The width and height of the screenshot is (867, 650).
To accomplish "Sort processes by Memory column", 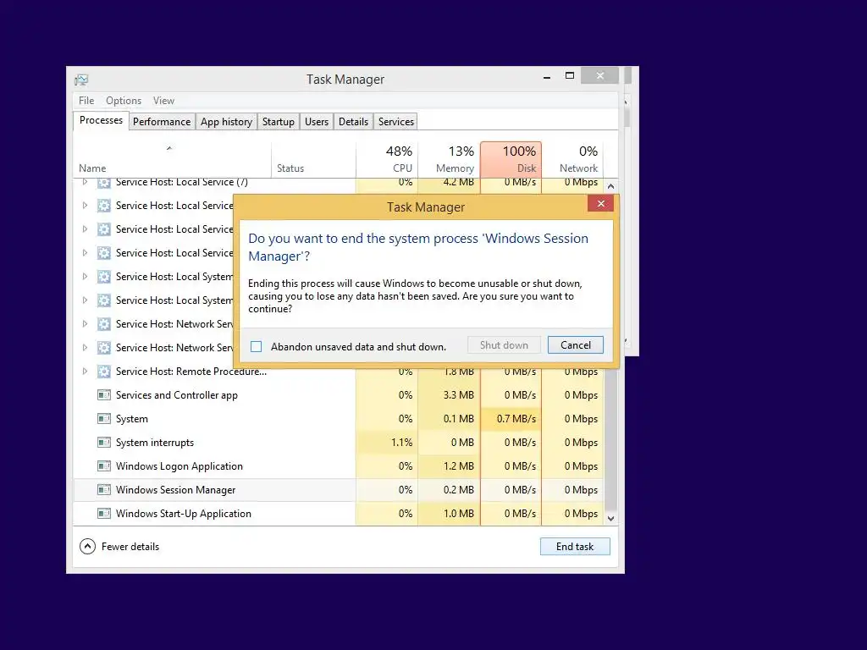I will coord(449,159).
